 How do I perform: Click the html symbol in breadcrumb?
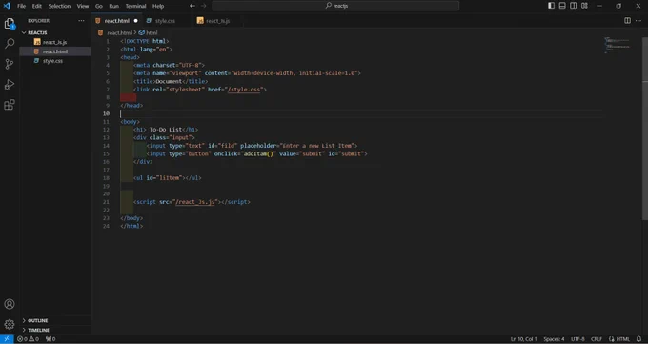pyautogui.click(x=148, y=32)
